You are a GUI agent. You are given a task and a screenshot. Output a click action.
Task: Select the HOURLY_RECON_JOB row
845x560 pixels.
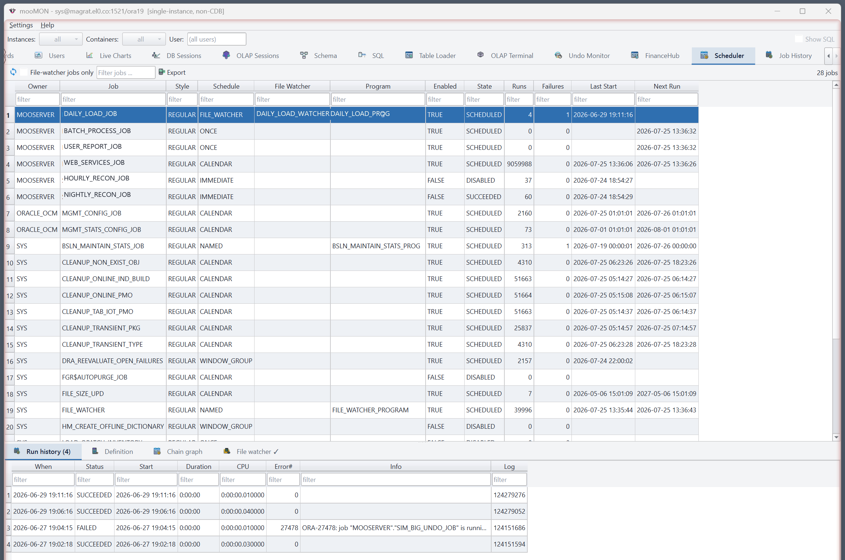357,180
